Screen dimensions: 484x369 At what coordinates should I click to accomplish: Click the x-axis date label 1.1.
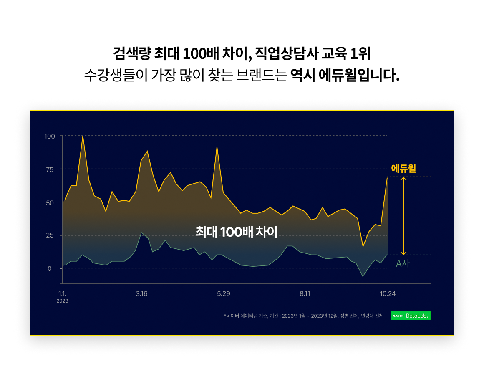pos(62,294)
